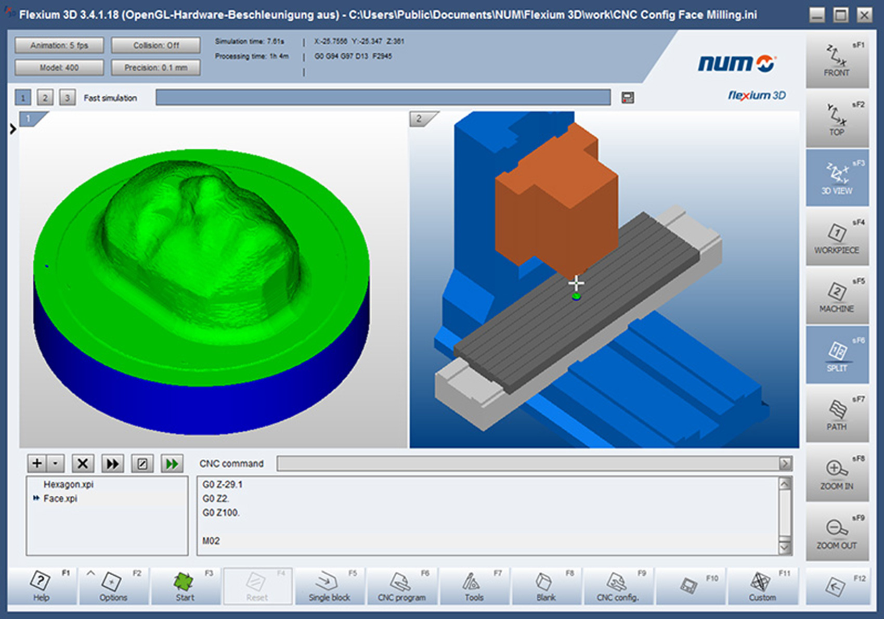Open the MACHINE view
This screenshot has height=619, width=884.
click(837, 295)
